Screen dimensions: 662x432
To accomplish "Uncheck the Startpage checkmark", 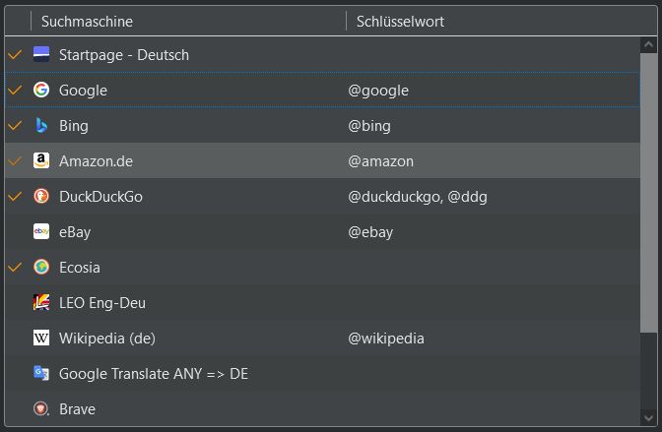I will [15, 54].
